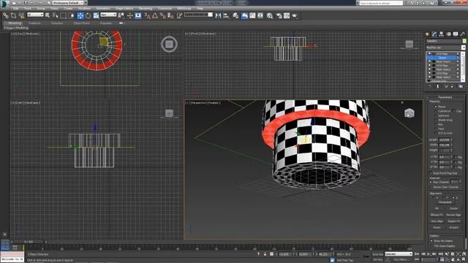Open the Customize menu

click(x=165, y=9)
